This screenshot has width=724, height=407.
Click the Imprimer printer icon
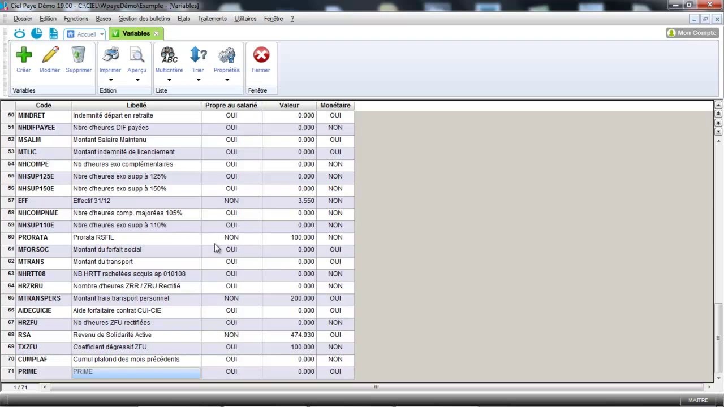(110, 55)
